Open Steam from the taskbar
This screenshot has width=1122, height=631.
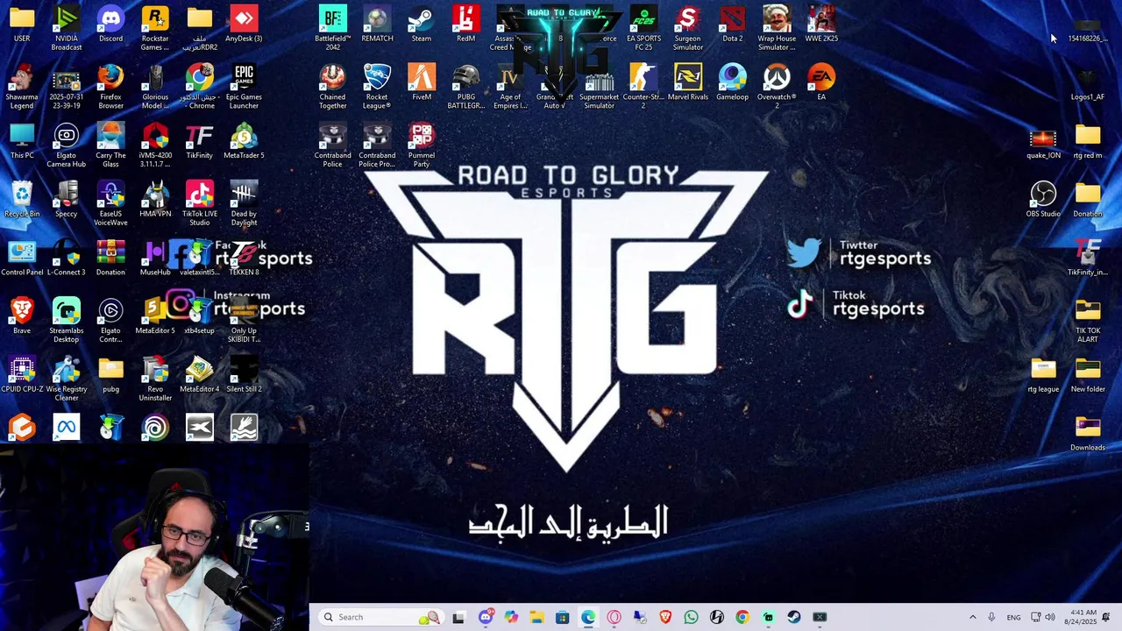point(794,617)
